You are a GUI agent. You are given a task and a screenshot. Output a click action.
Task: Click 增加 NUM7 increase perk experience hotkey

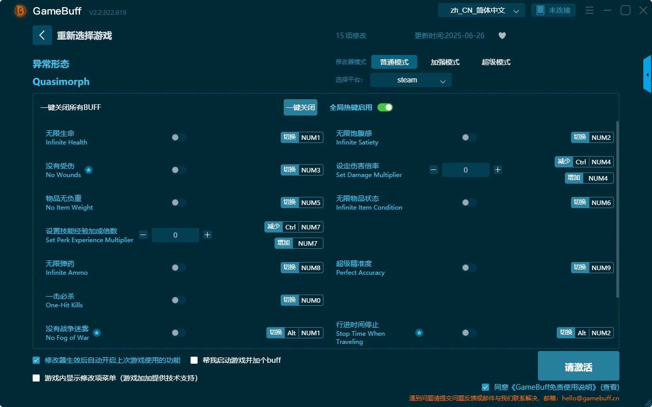pyautogui.click(x=299, y=243)
